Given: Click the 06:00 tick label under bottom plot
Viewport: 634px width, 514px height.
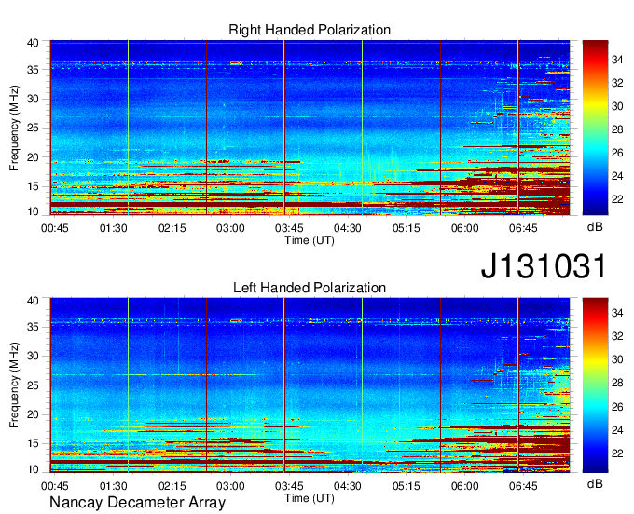Looking at the screenshot, I should (x=464, y=486).
